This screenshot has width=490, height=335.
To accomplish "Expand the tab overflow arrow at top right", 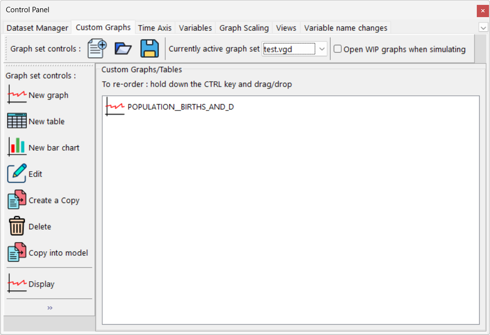I will tap(483, 27).
